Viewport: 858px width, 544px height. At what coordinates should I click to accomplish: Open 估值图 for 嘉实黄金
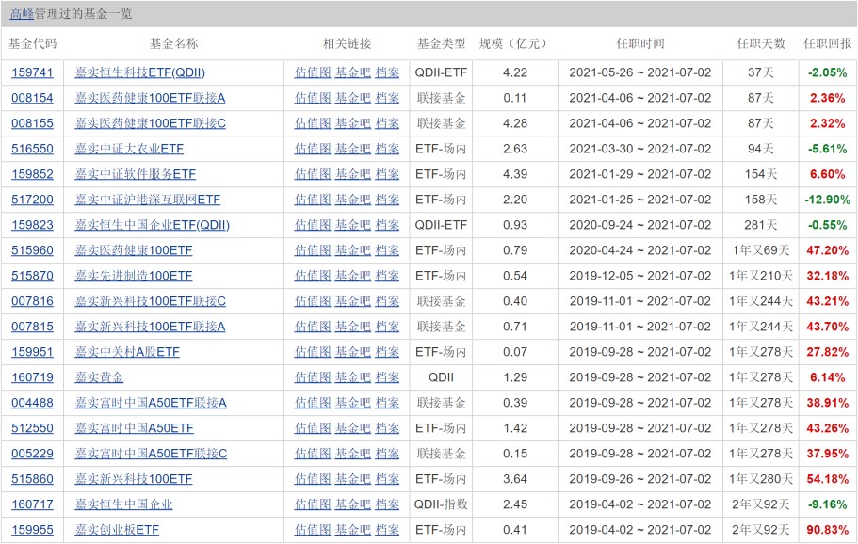point(313,377)
